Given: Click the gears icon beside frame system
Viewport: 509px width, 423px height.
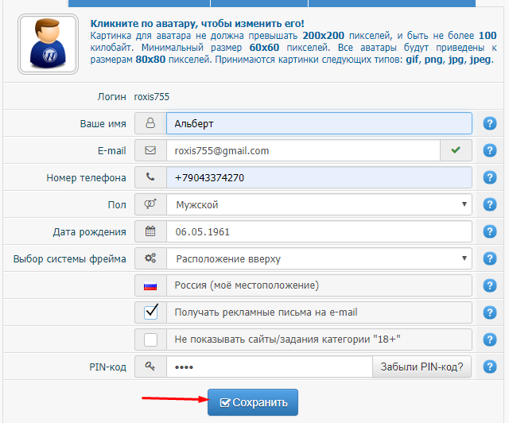Looking at the screenshot, I should (x=150, y=258).
